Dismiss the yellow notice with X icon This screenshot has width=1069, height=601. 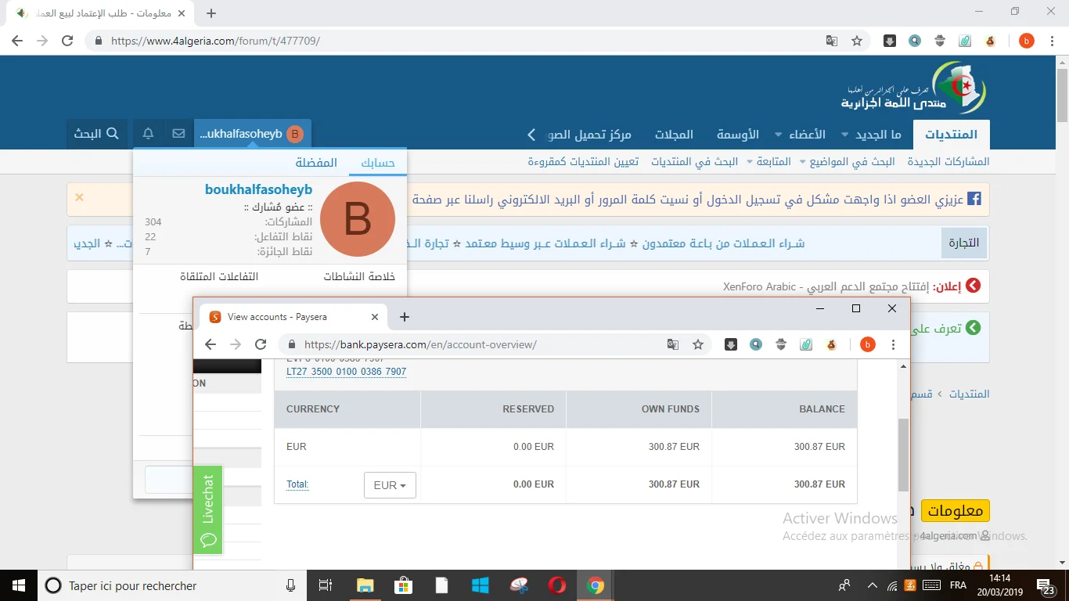(x=79, y=197)
